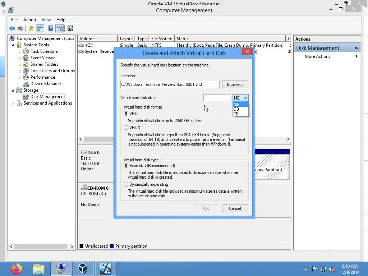Collapse the Disk Management actions section
Image resolution: width=368 pixels, height=276 pixels.
tap(356, 48)
